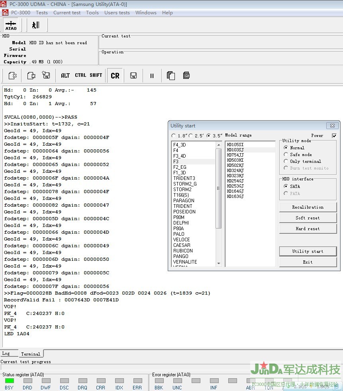Switch to the Log tab
343x391 pixels.
pyautogui.click(x=9, y=353)
